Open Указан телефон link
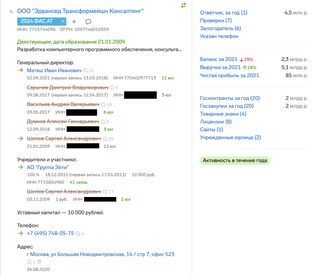Viewport: 313px width, 276px height. [x=219, y=36]
